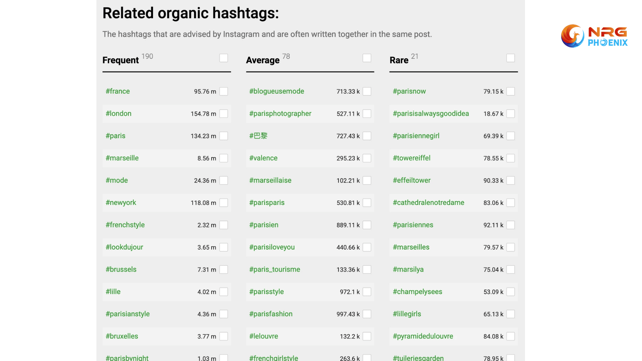Viewport: 642px width, 361px height.
Task: Open the #parisisalwaysgoodidea link
Action: pos(431,114)
